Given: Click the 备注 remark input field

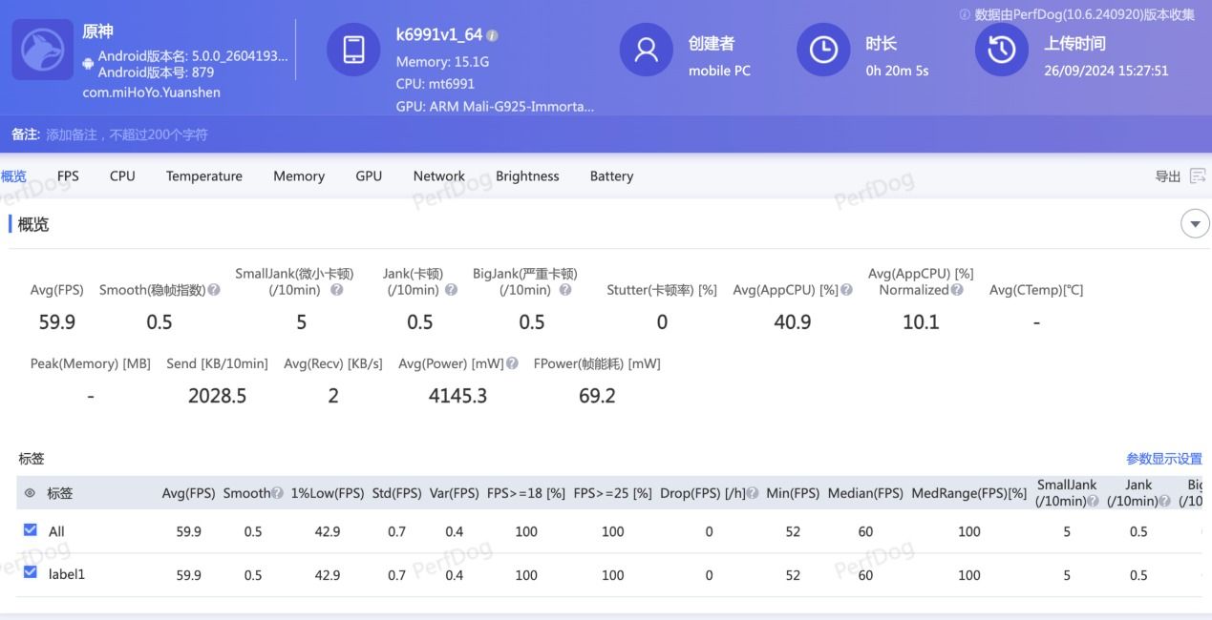Looking at the screenshot, I should 127,134.
